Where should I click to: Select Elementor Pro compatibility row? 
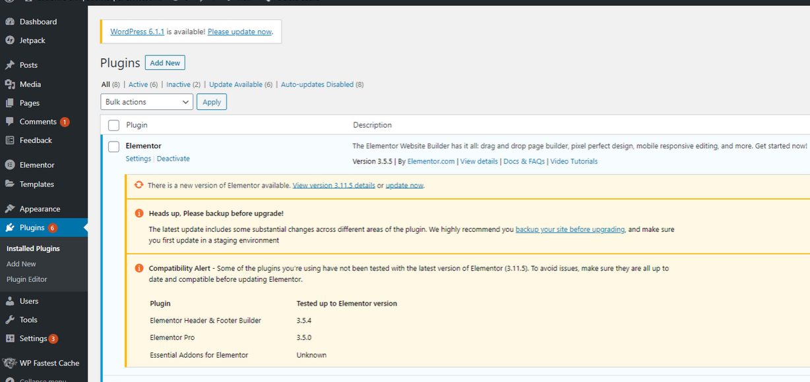point(172,338)
